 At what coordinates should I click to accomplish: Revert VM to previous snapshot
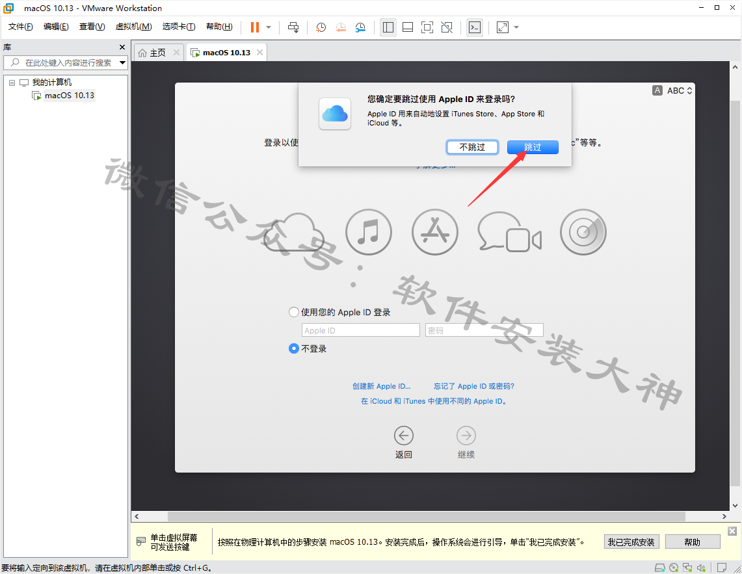341,27
